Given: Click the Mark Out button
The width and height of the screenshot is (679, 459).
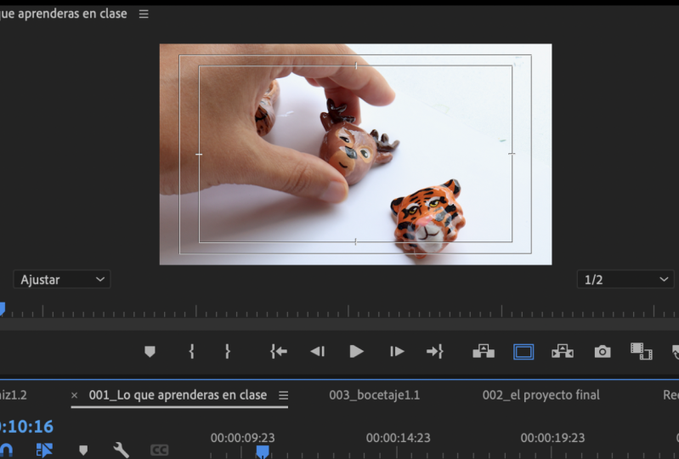Looking at the screenshot, I should coord(228,351).
